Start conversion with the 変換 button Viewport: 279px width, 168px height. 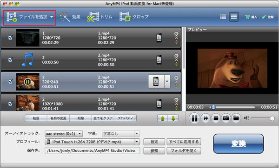pyautogui.click(x=239, y=143)
